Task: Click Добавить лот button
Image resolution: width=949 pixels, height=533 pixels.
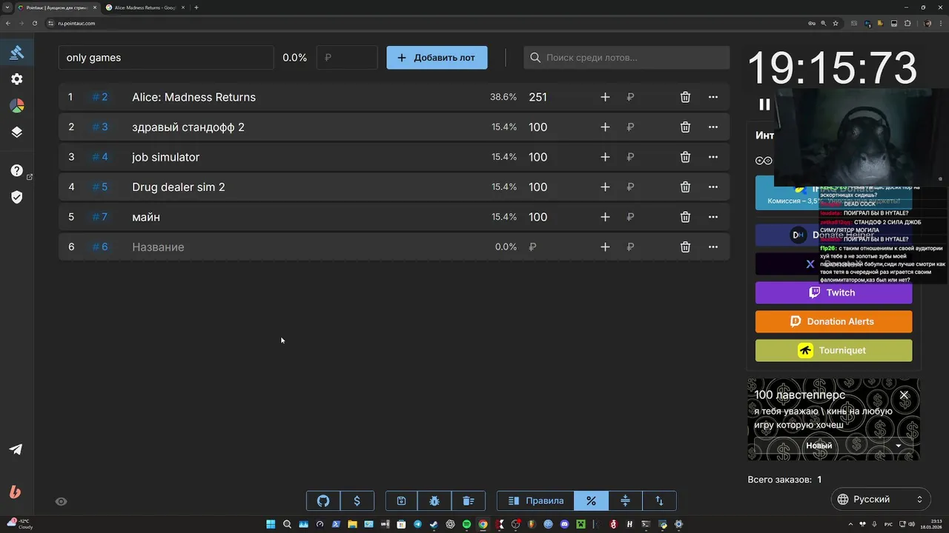Action: (x=437, y=58)
